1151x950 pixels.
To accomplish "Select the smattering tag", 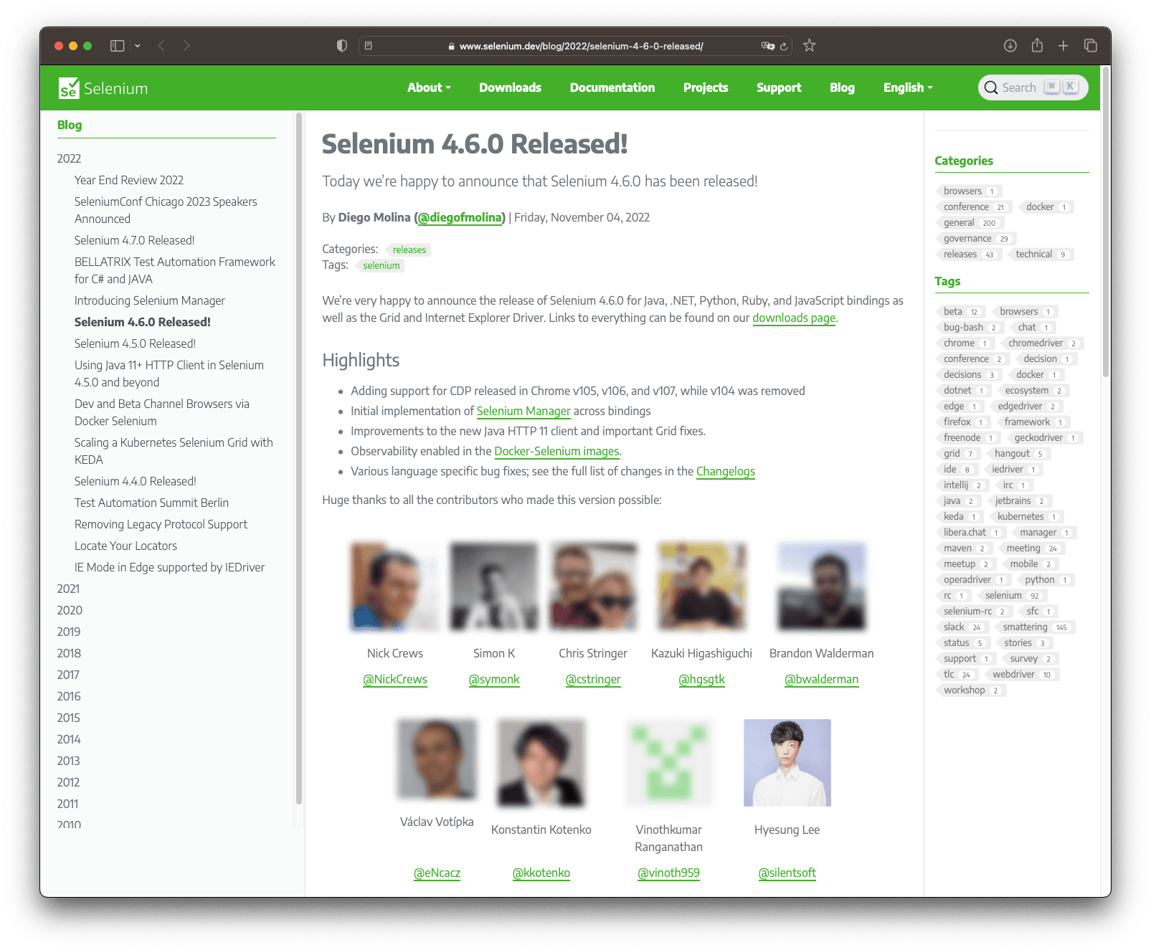I will pyautogui.click(x=1033, y=627).
